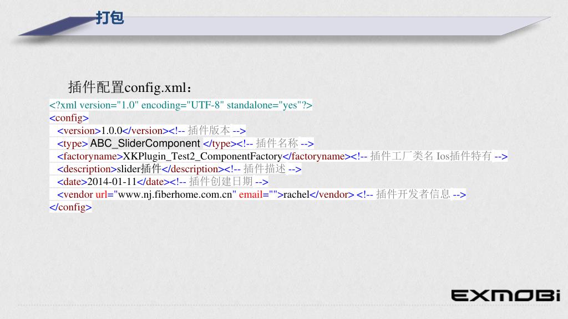Screen dimensions: 568x319
Task: Click the comment 插件描述
Action: pyautogui.click(x=265, y=169)
